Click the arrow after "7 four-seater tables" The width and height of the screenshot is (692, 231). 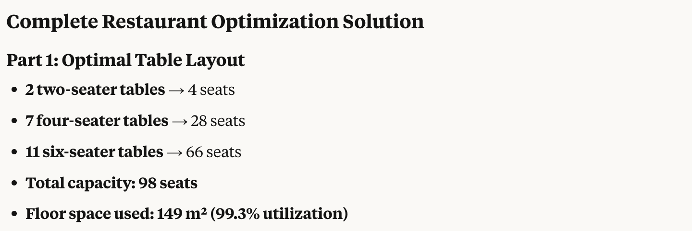(x=180, y=121)
